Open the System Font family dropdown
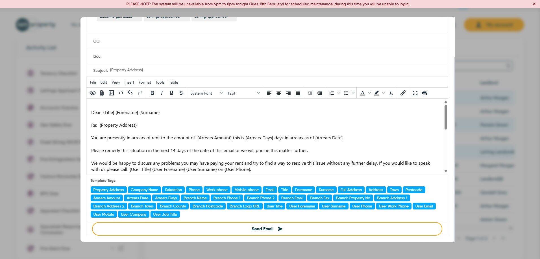The height and width of the screenshot is (259, 540). coord(207,93)
